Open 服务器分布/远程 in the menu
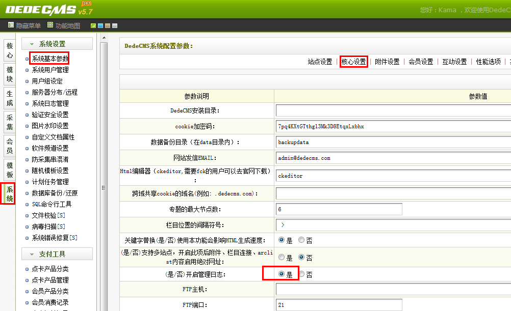The width and height of the screenshot is (511, 311). (55, 92)
